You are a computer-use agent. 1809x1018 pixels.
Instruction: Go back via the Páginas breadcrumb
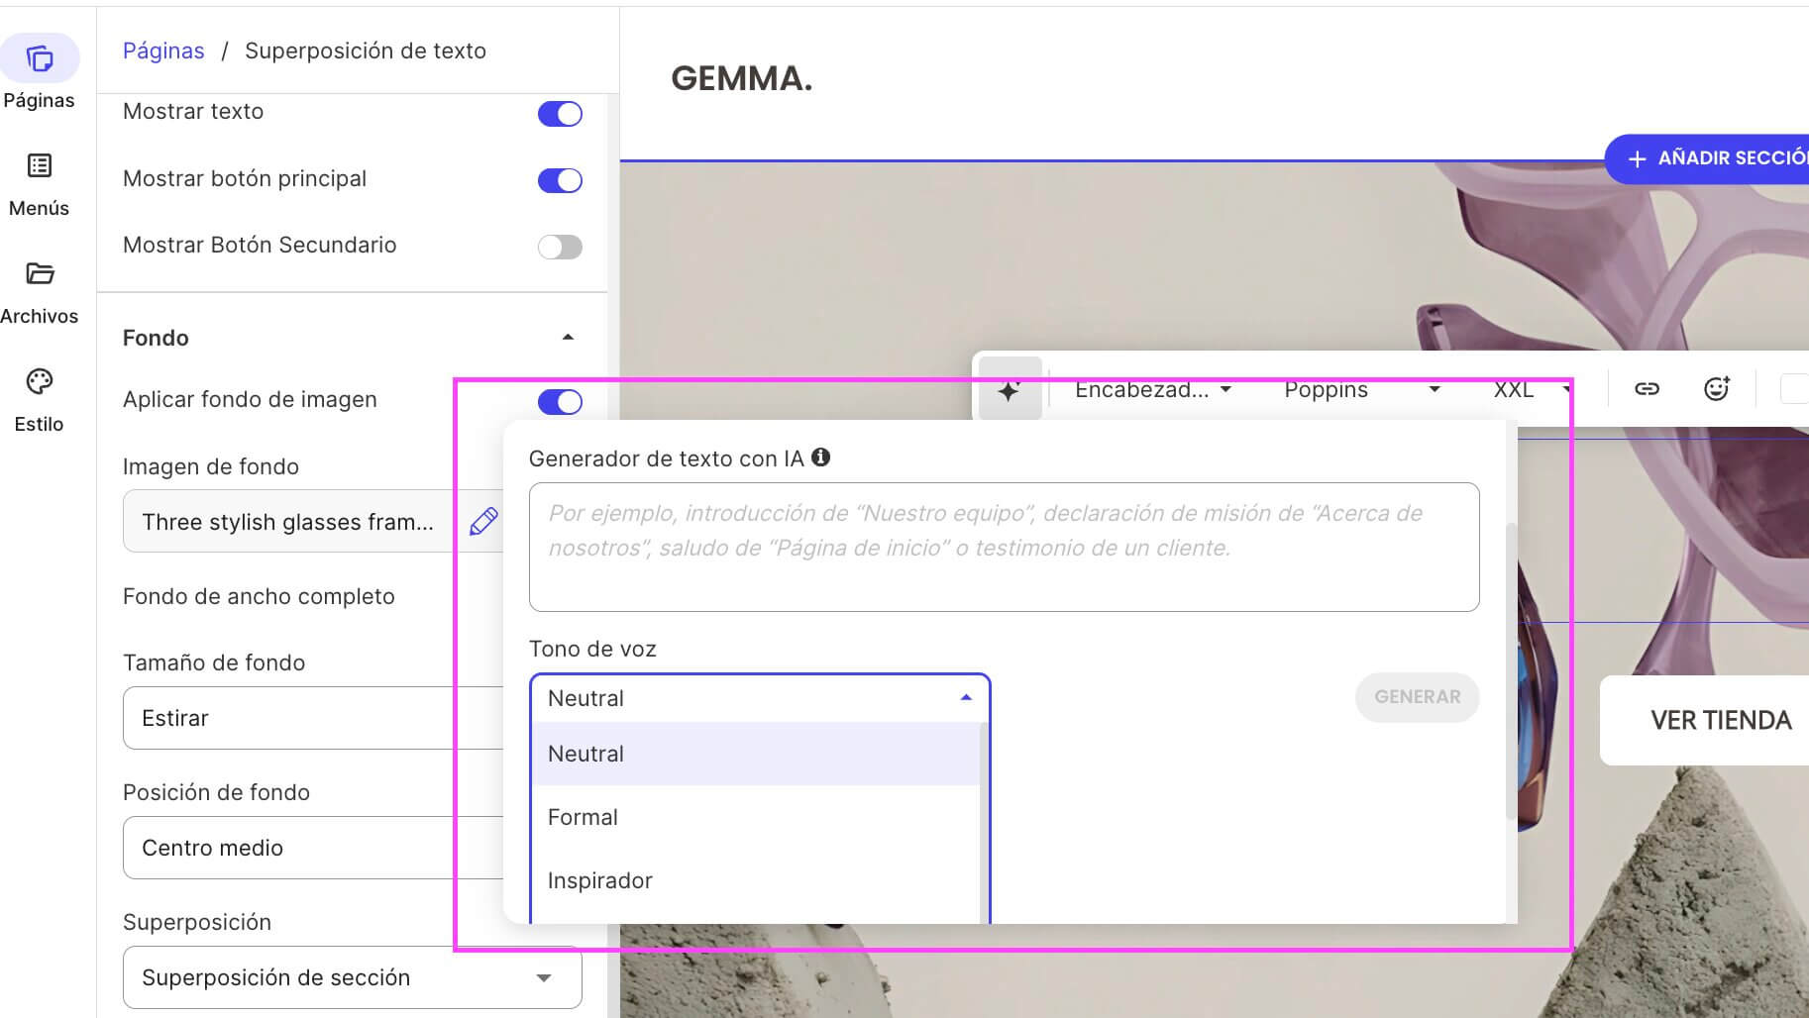pos(163,50)
